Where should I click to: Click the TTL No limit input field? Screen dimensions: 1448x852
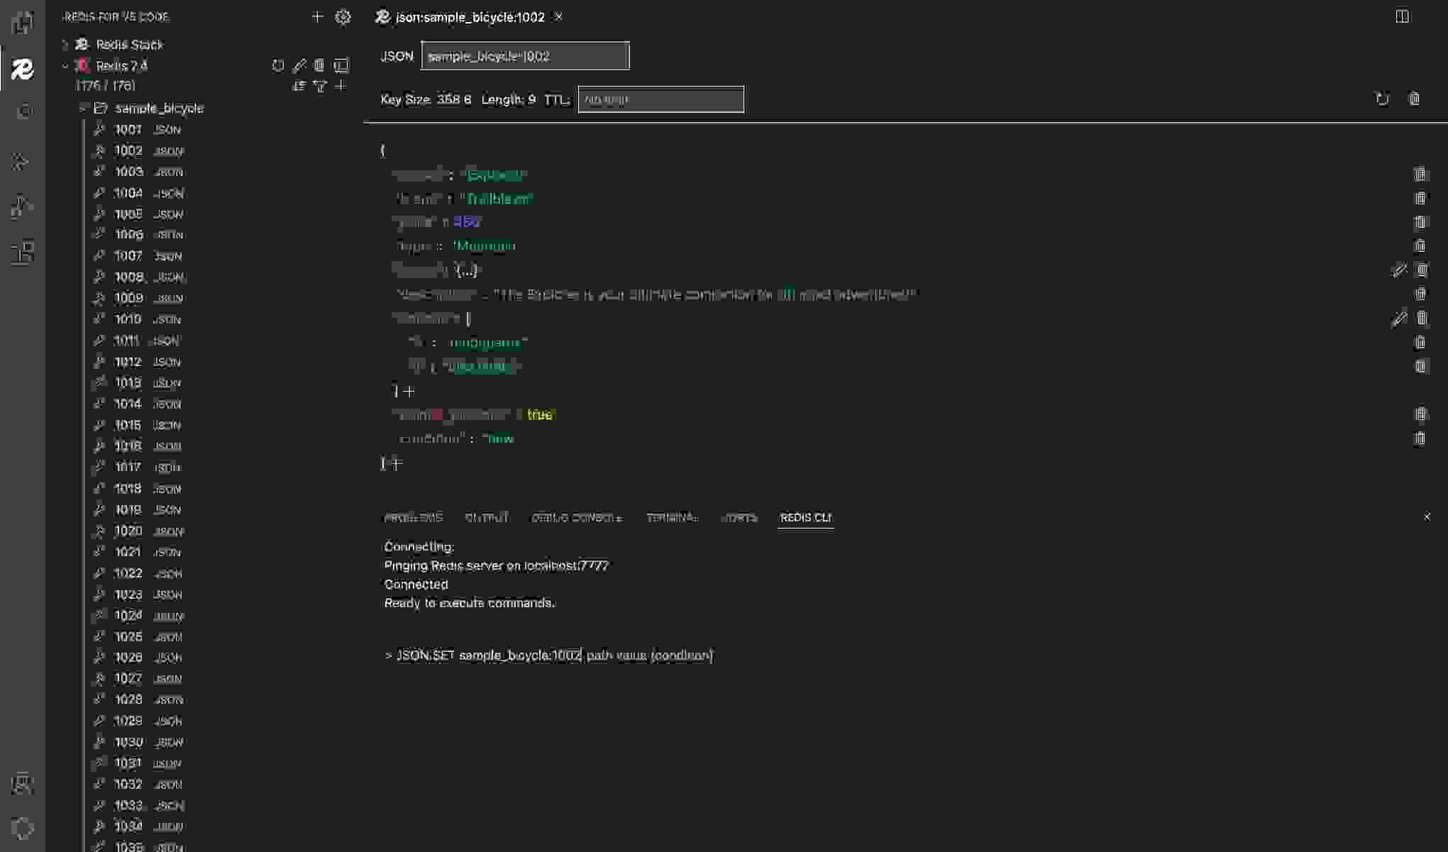point(660,99)
